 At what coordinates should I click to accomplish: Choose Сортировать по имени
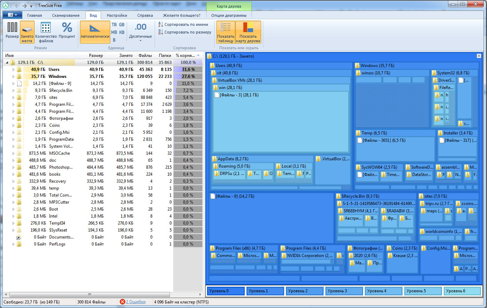184,24
